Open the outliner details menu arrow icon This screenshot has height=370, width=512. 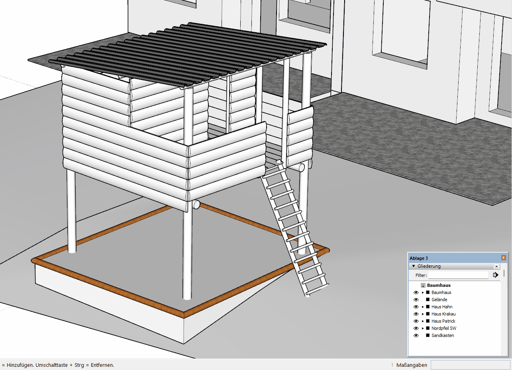pyautogui.click(x=495, y=275)
